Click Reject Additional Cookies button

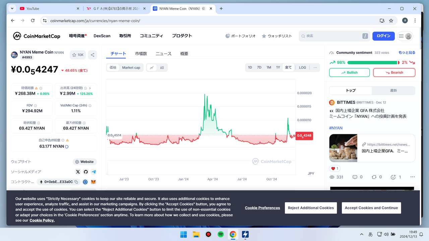click(x=311, y=208)
